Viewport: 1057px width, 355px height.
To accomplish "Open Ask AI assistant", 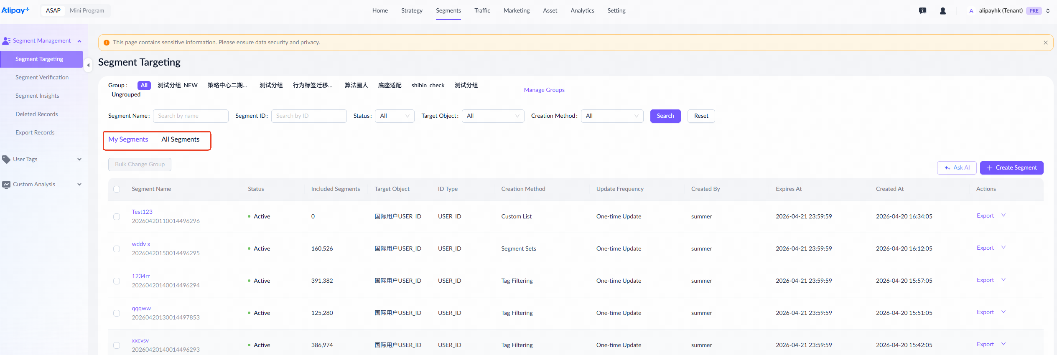I will (956, 168).
